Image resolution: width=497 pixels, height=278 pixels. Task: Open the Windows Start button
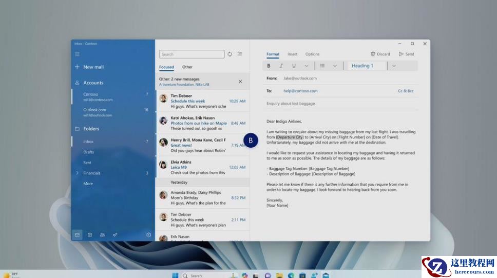(x=175, y=275)
